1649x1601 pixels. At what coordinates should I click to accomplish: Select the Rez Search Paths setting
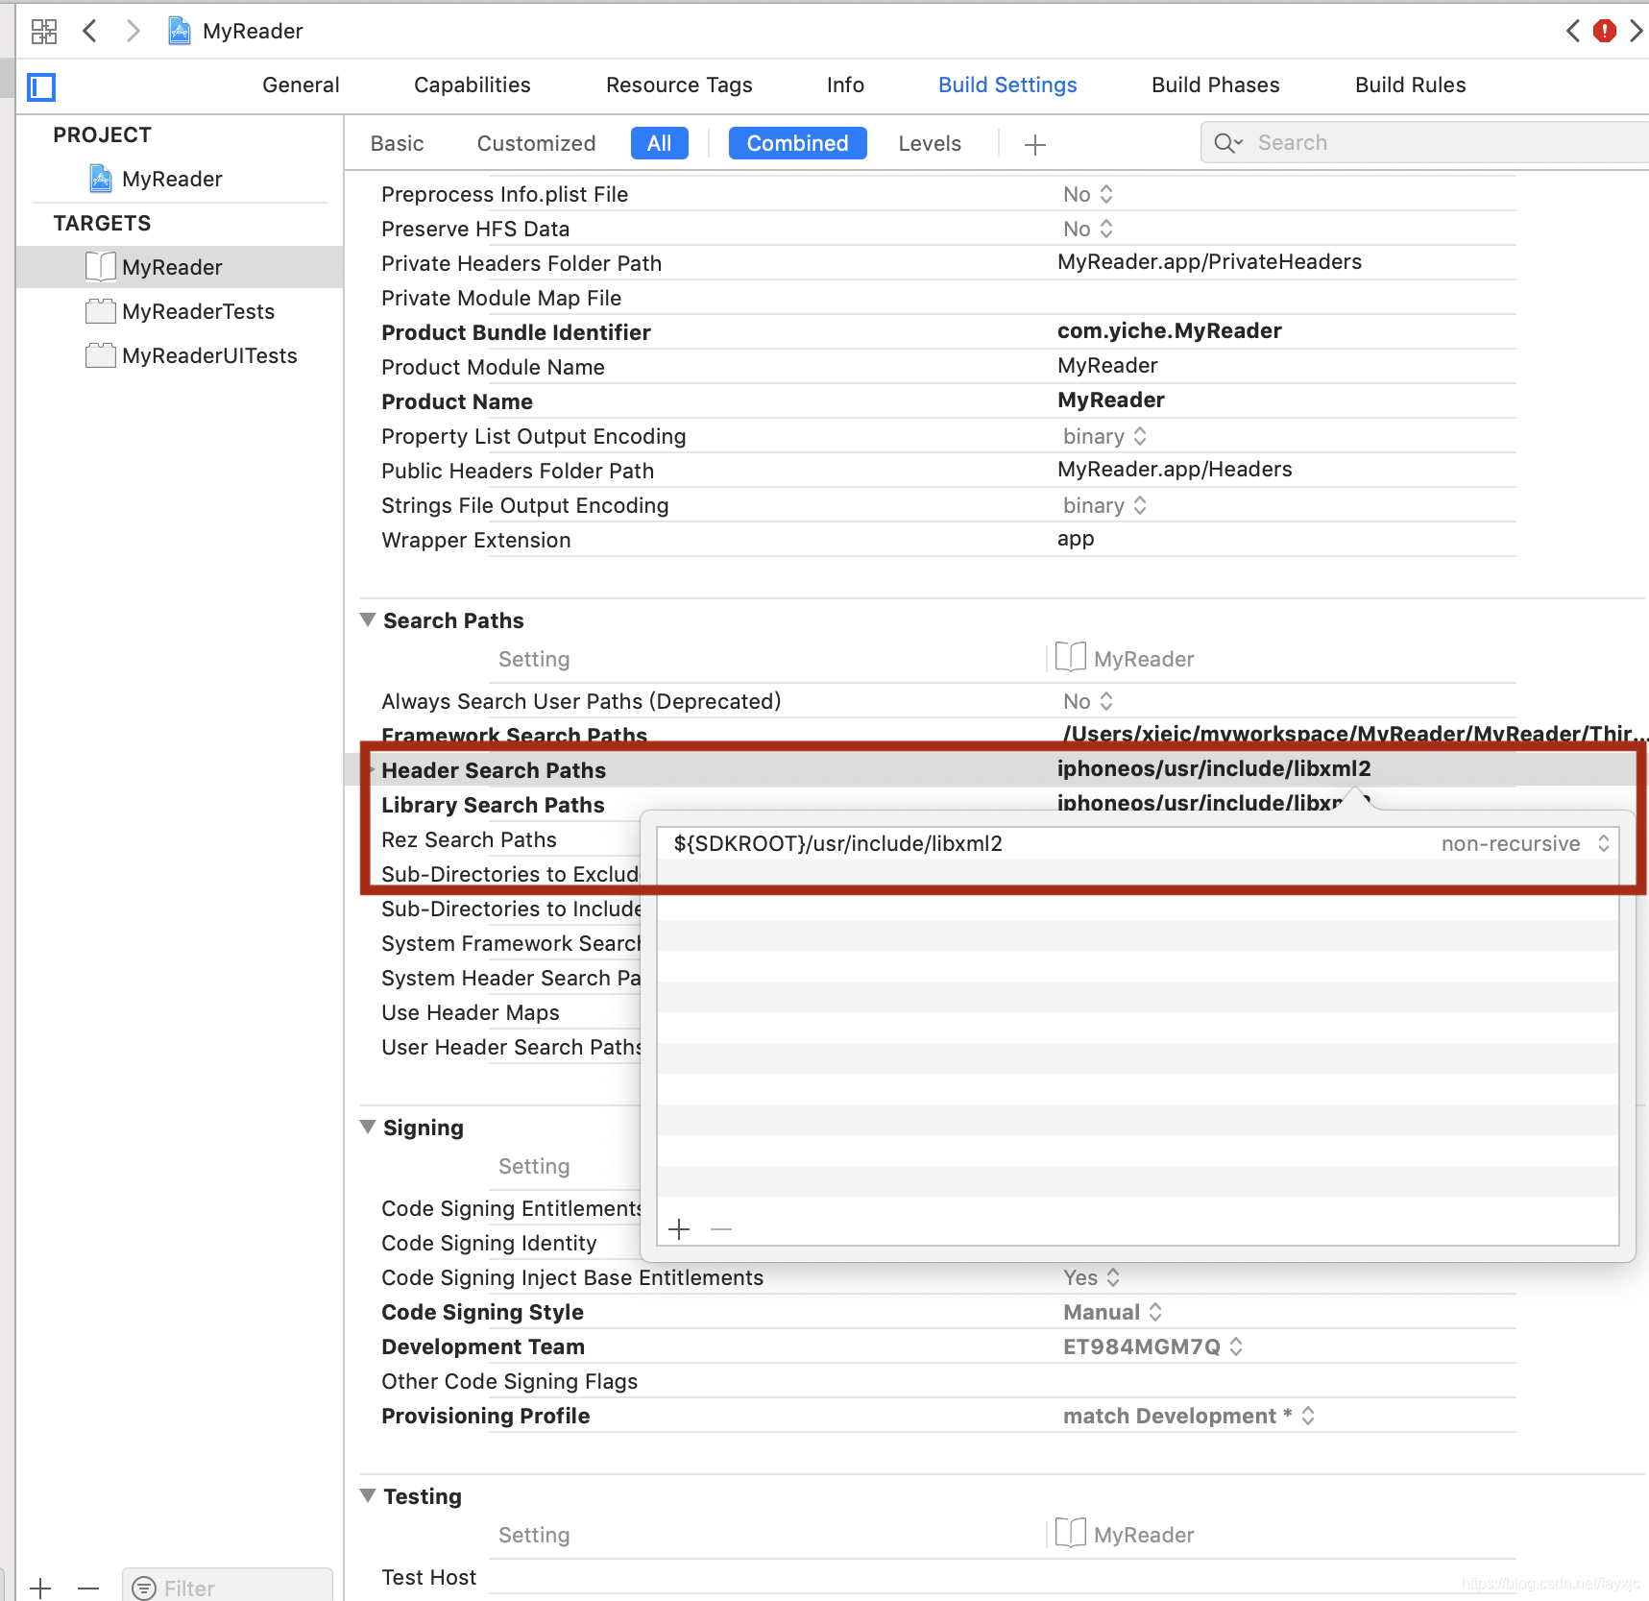469,839
